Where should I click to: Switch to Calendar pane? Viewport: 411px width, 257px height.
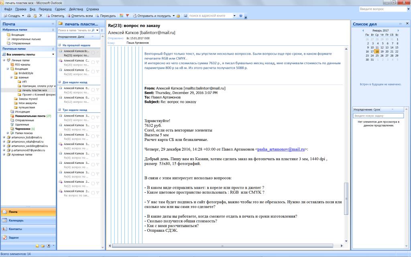[x=28, y=220]
